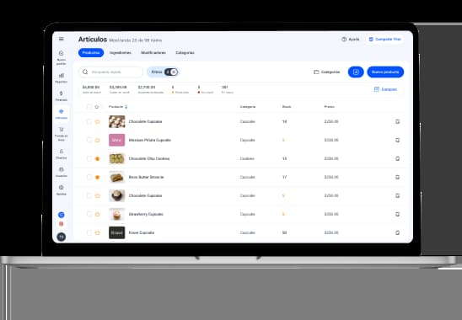This screenshot has width=462, height=320.
Task: Favorite the Mexican Piñata Cupcake star
Action: [97, 140]
